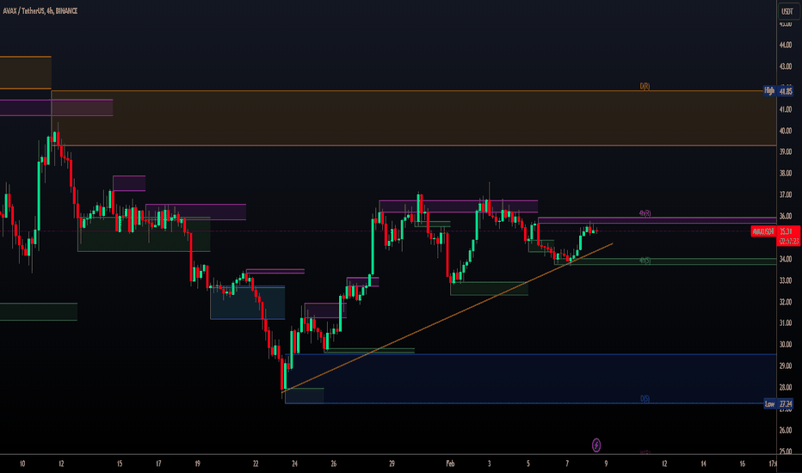The width and height of the screenshot is (802, 473).
Task: Click the High 41.85 price label
Action: coord(779,91)
